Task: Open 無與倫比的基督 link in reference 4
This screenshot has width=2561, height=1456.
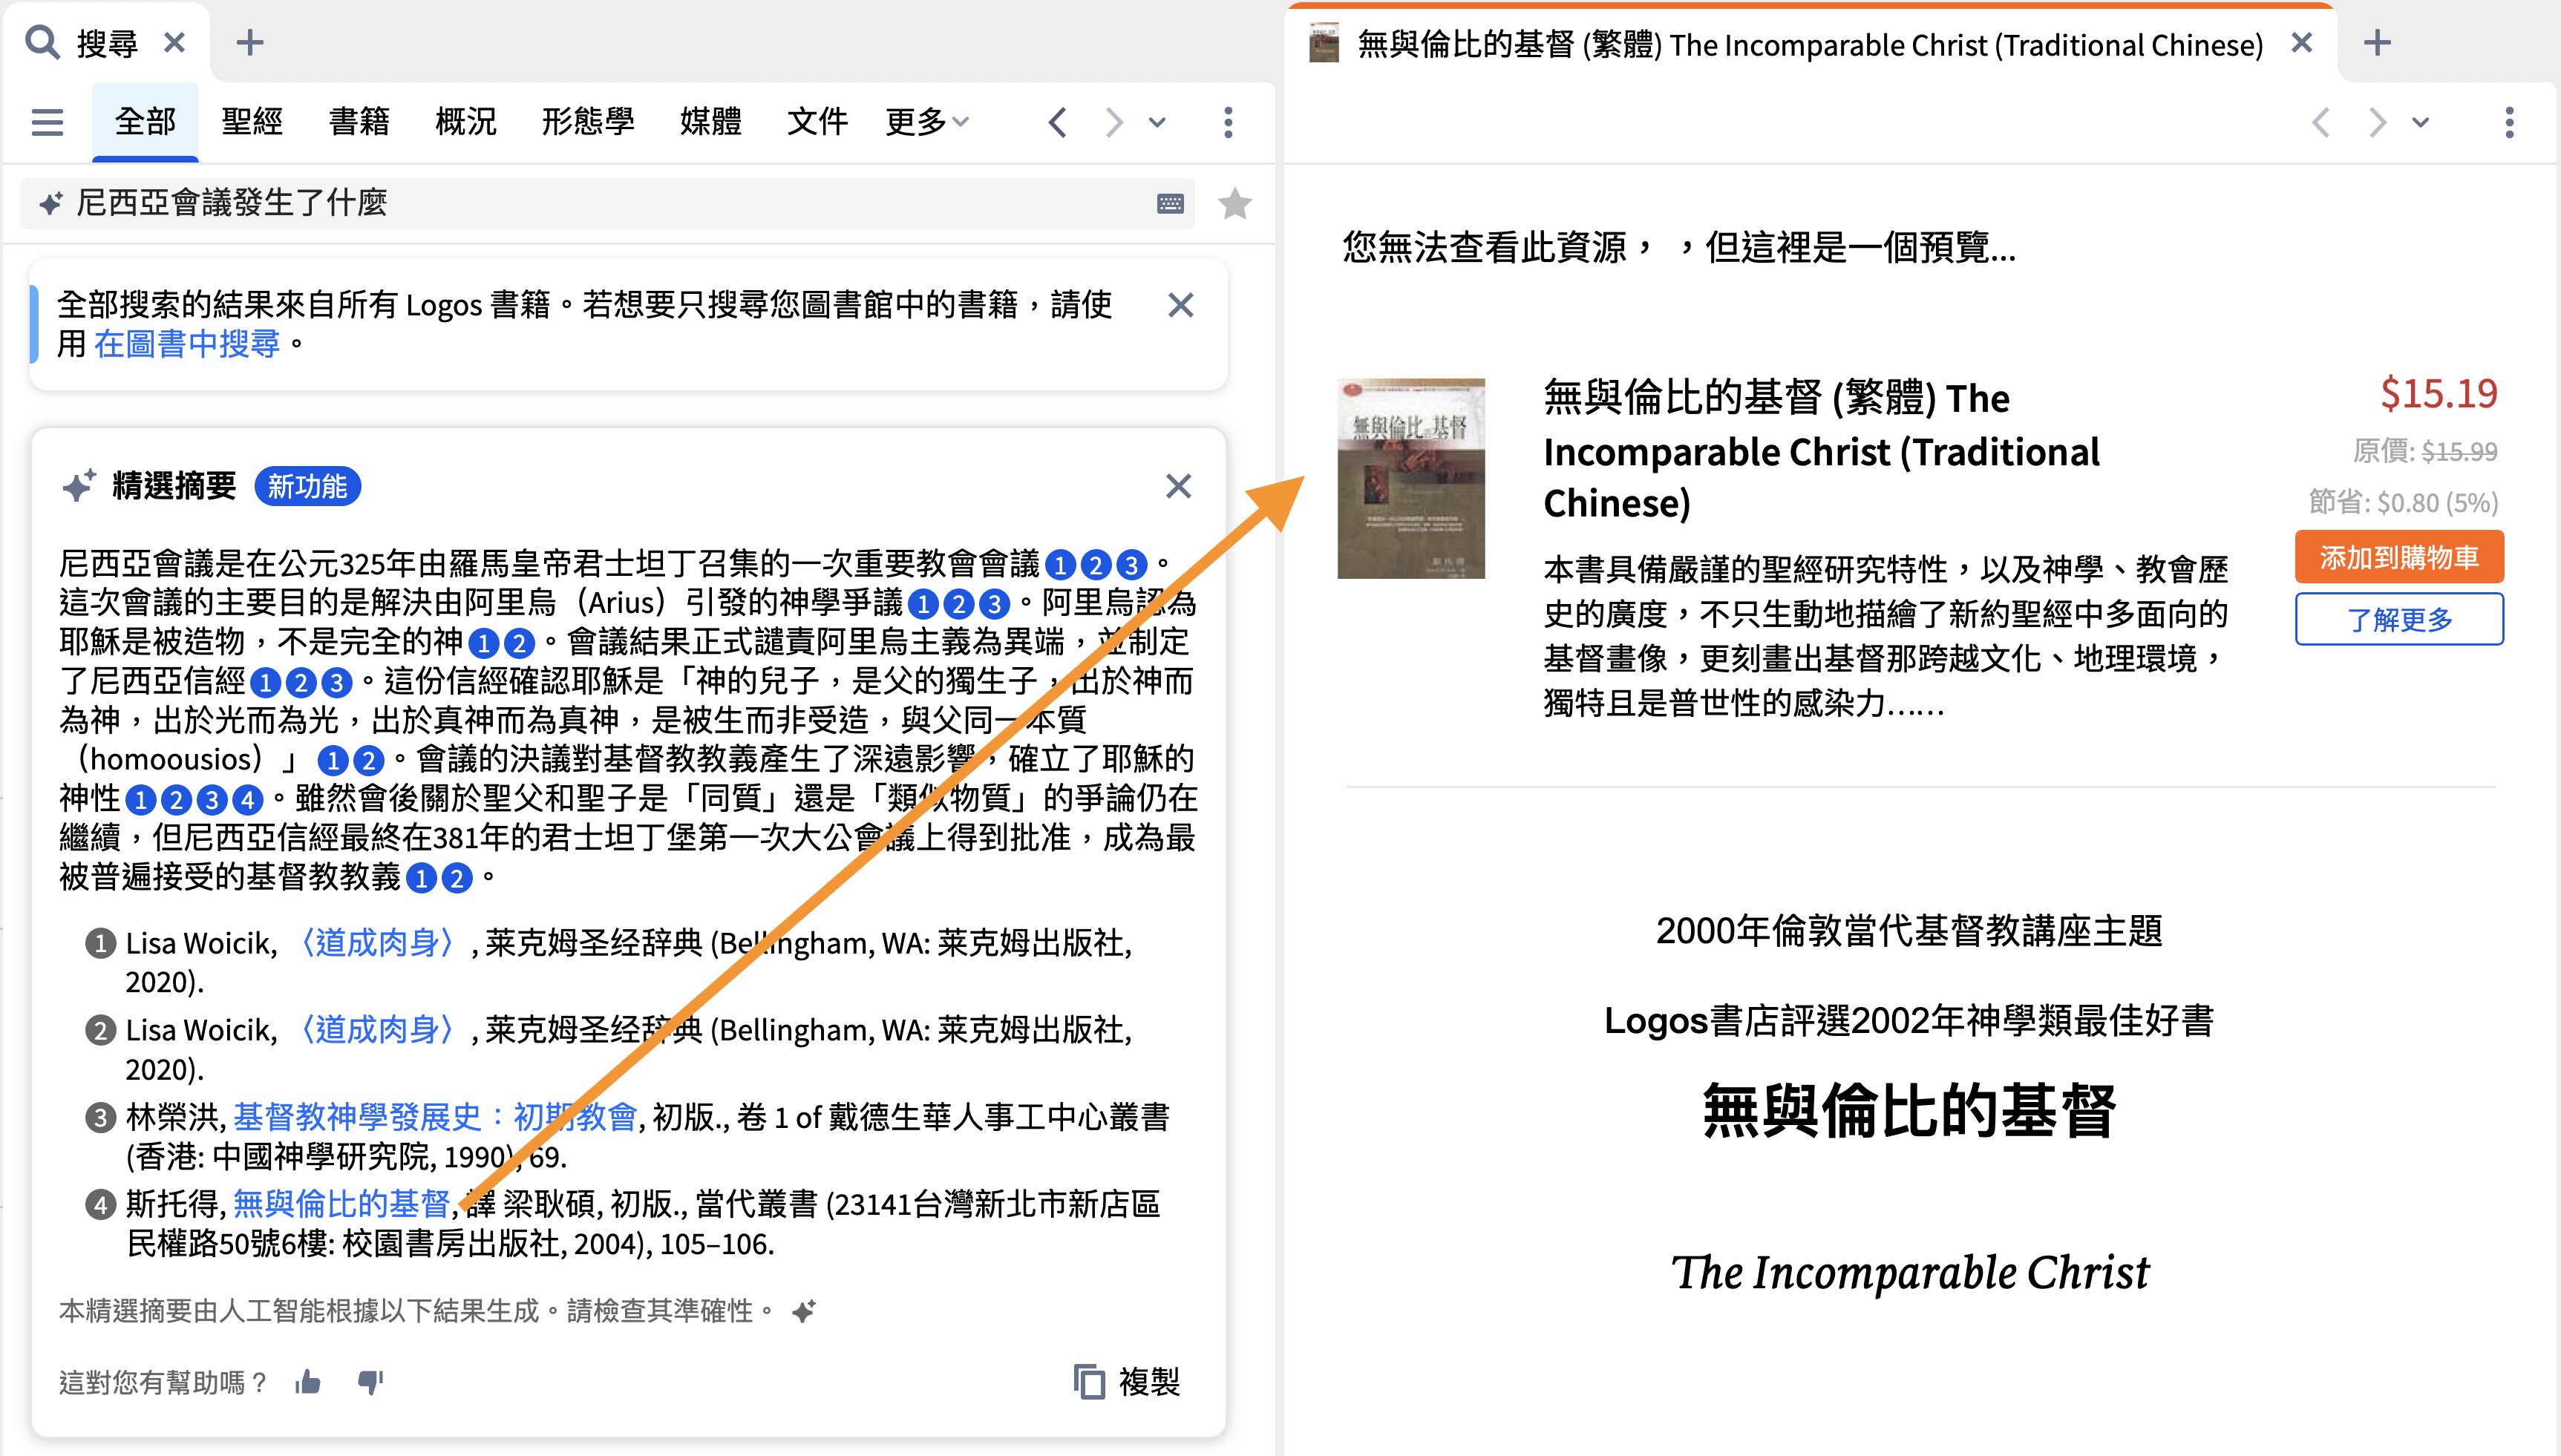Action: pyautogui.click(x=341, y=1204)
